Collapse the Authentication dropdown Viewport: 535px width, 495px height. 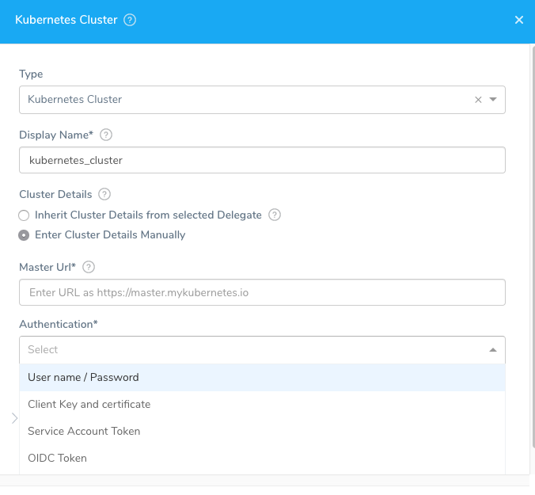pos(493,349)
